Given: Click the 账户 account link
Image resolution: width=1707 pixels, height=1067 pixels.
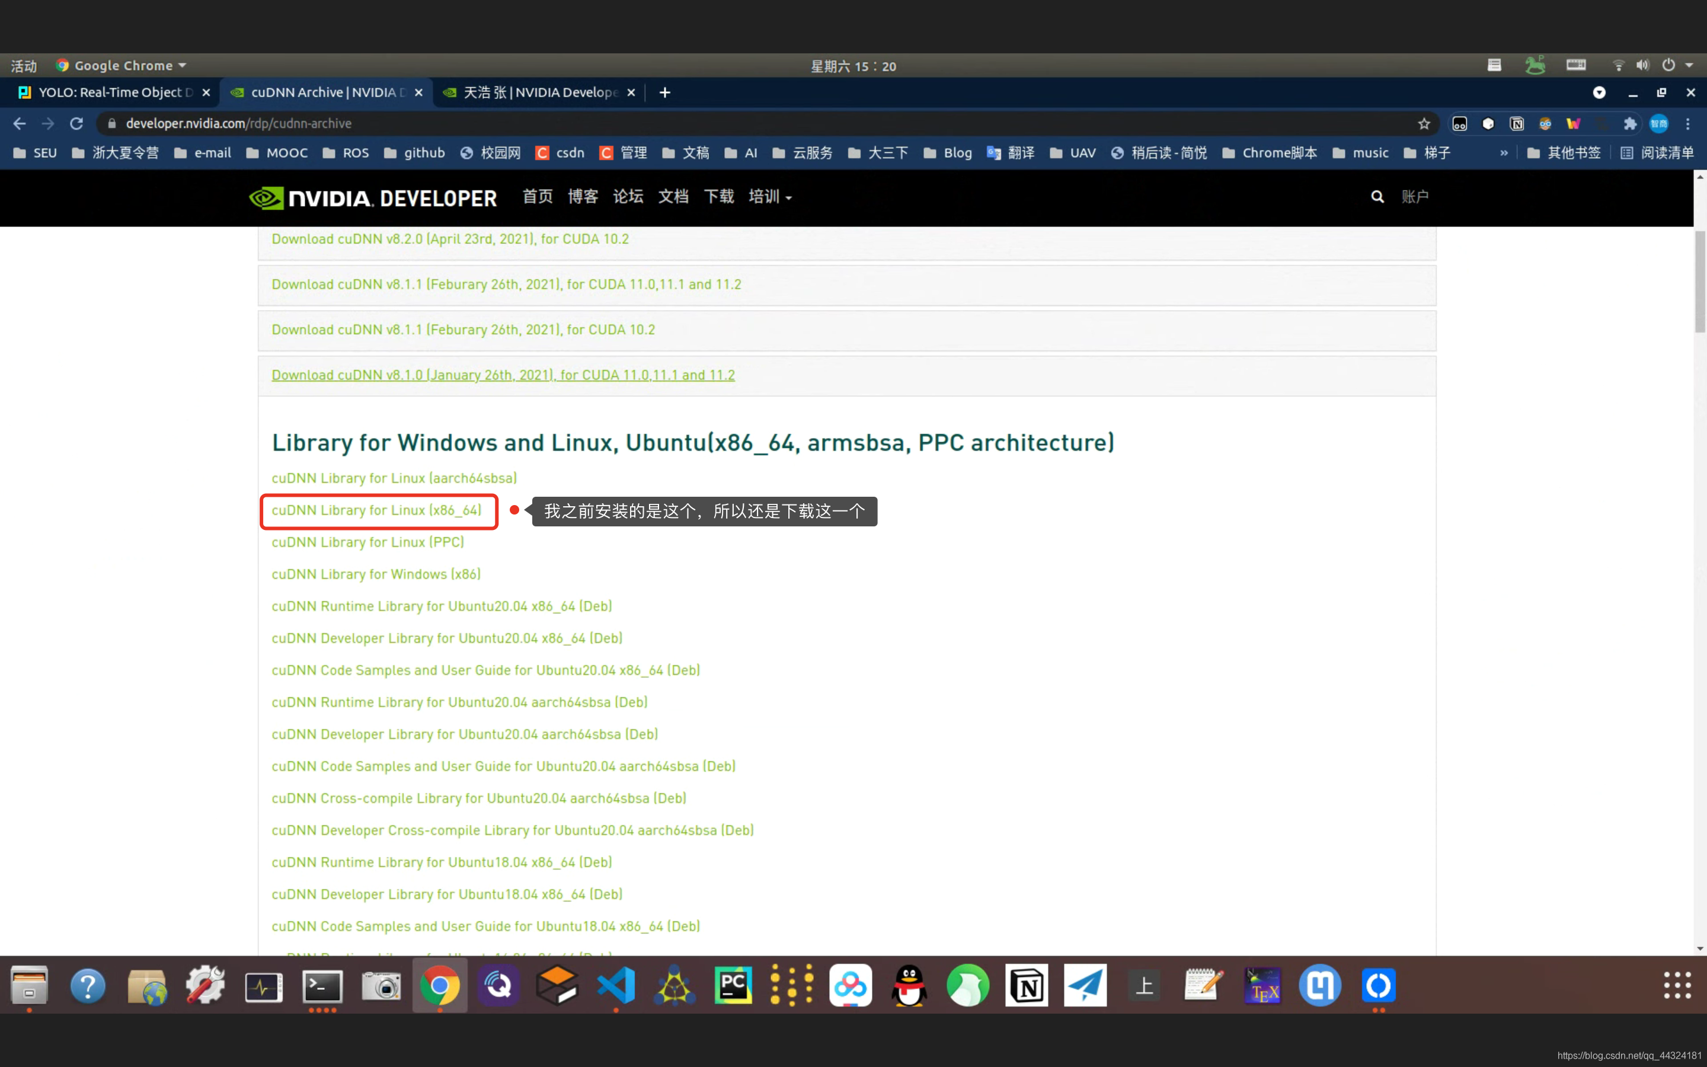Looking at the screenshot, I should point(1415,197).
